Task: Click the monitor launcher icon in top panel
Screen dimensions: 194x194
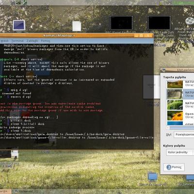Action: coord(18,2)
